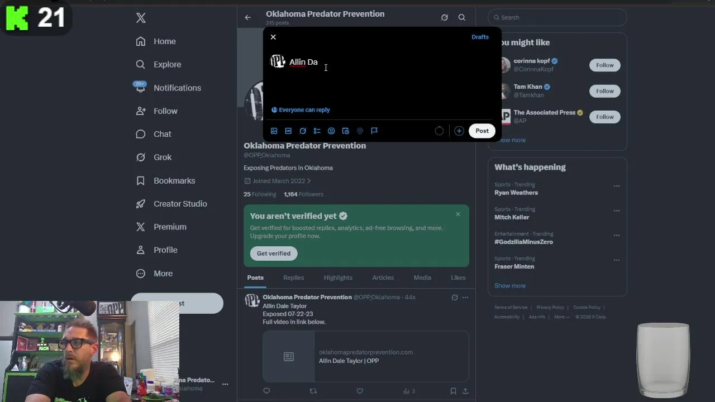
Task: Open Premium in the sidebar
Action: click(161, 227)
